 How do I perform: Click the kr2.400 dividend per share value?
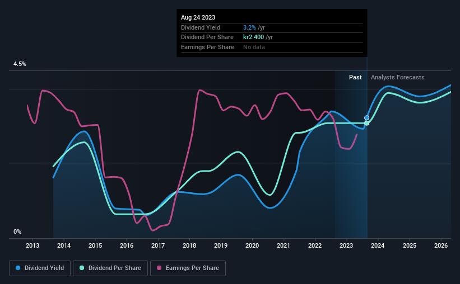click(x=253, y=37)
